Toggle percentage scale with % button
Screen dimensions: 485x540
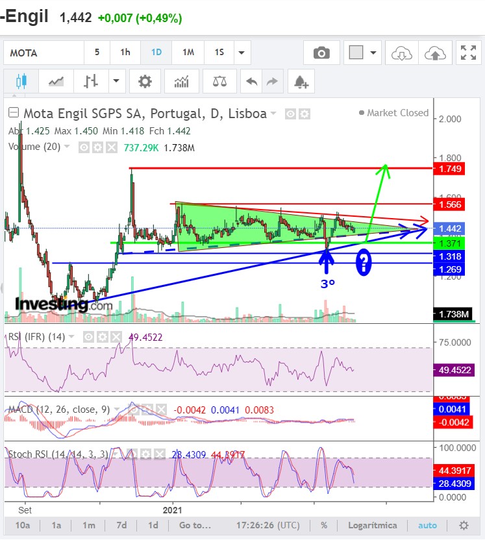[324, 525]
